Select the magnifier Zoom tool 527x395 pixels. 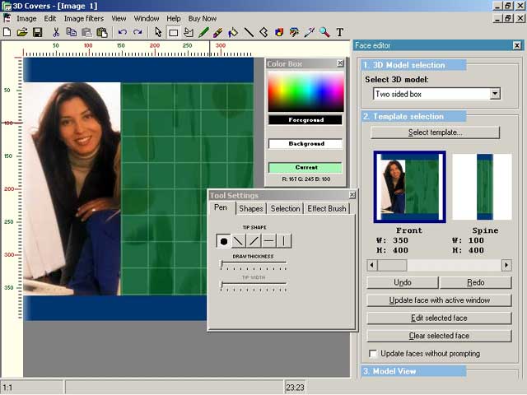(324, 32)
